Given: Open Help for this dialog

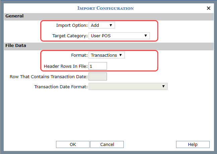Looking at the screenshot, I should tap(193, 144).
